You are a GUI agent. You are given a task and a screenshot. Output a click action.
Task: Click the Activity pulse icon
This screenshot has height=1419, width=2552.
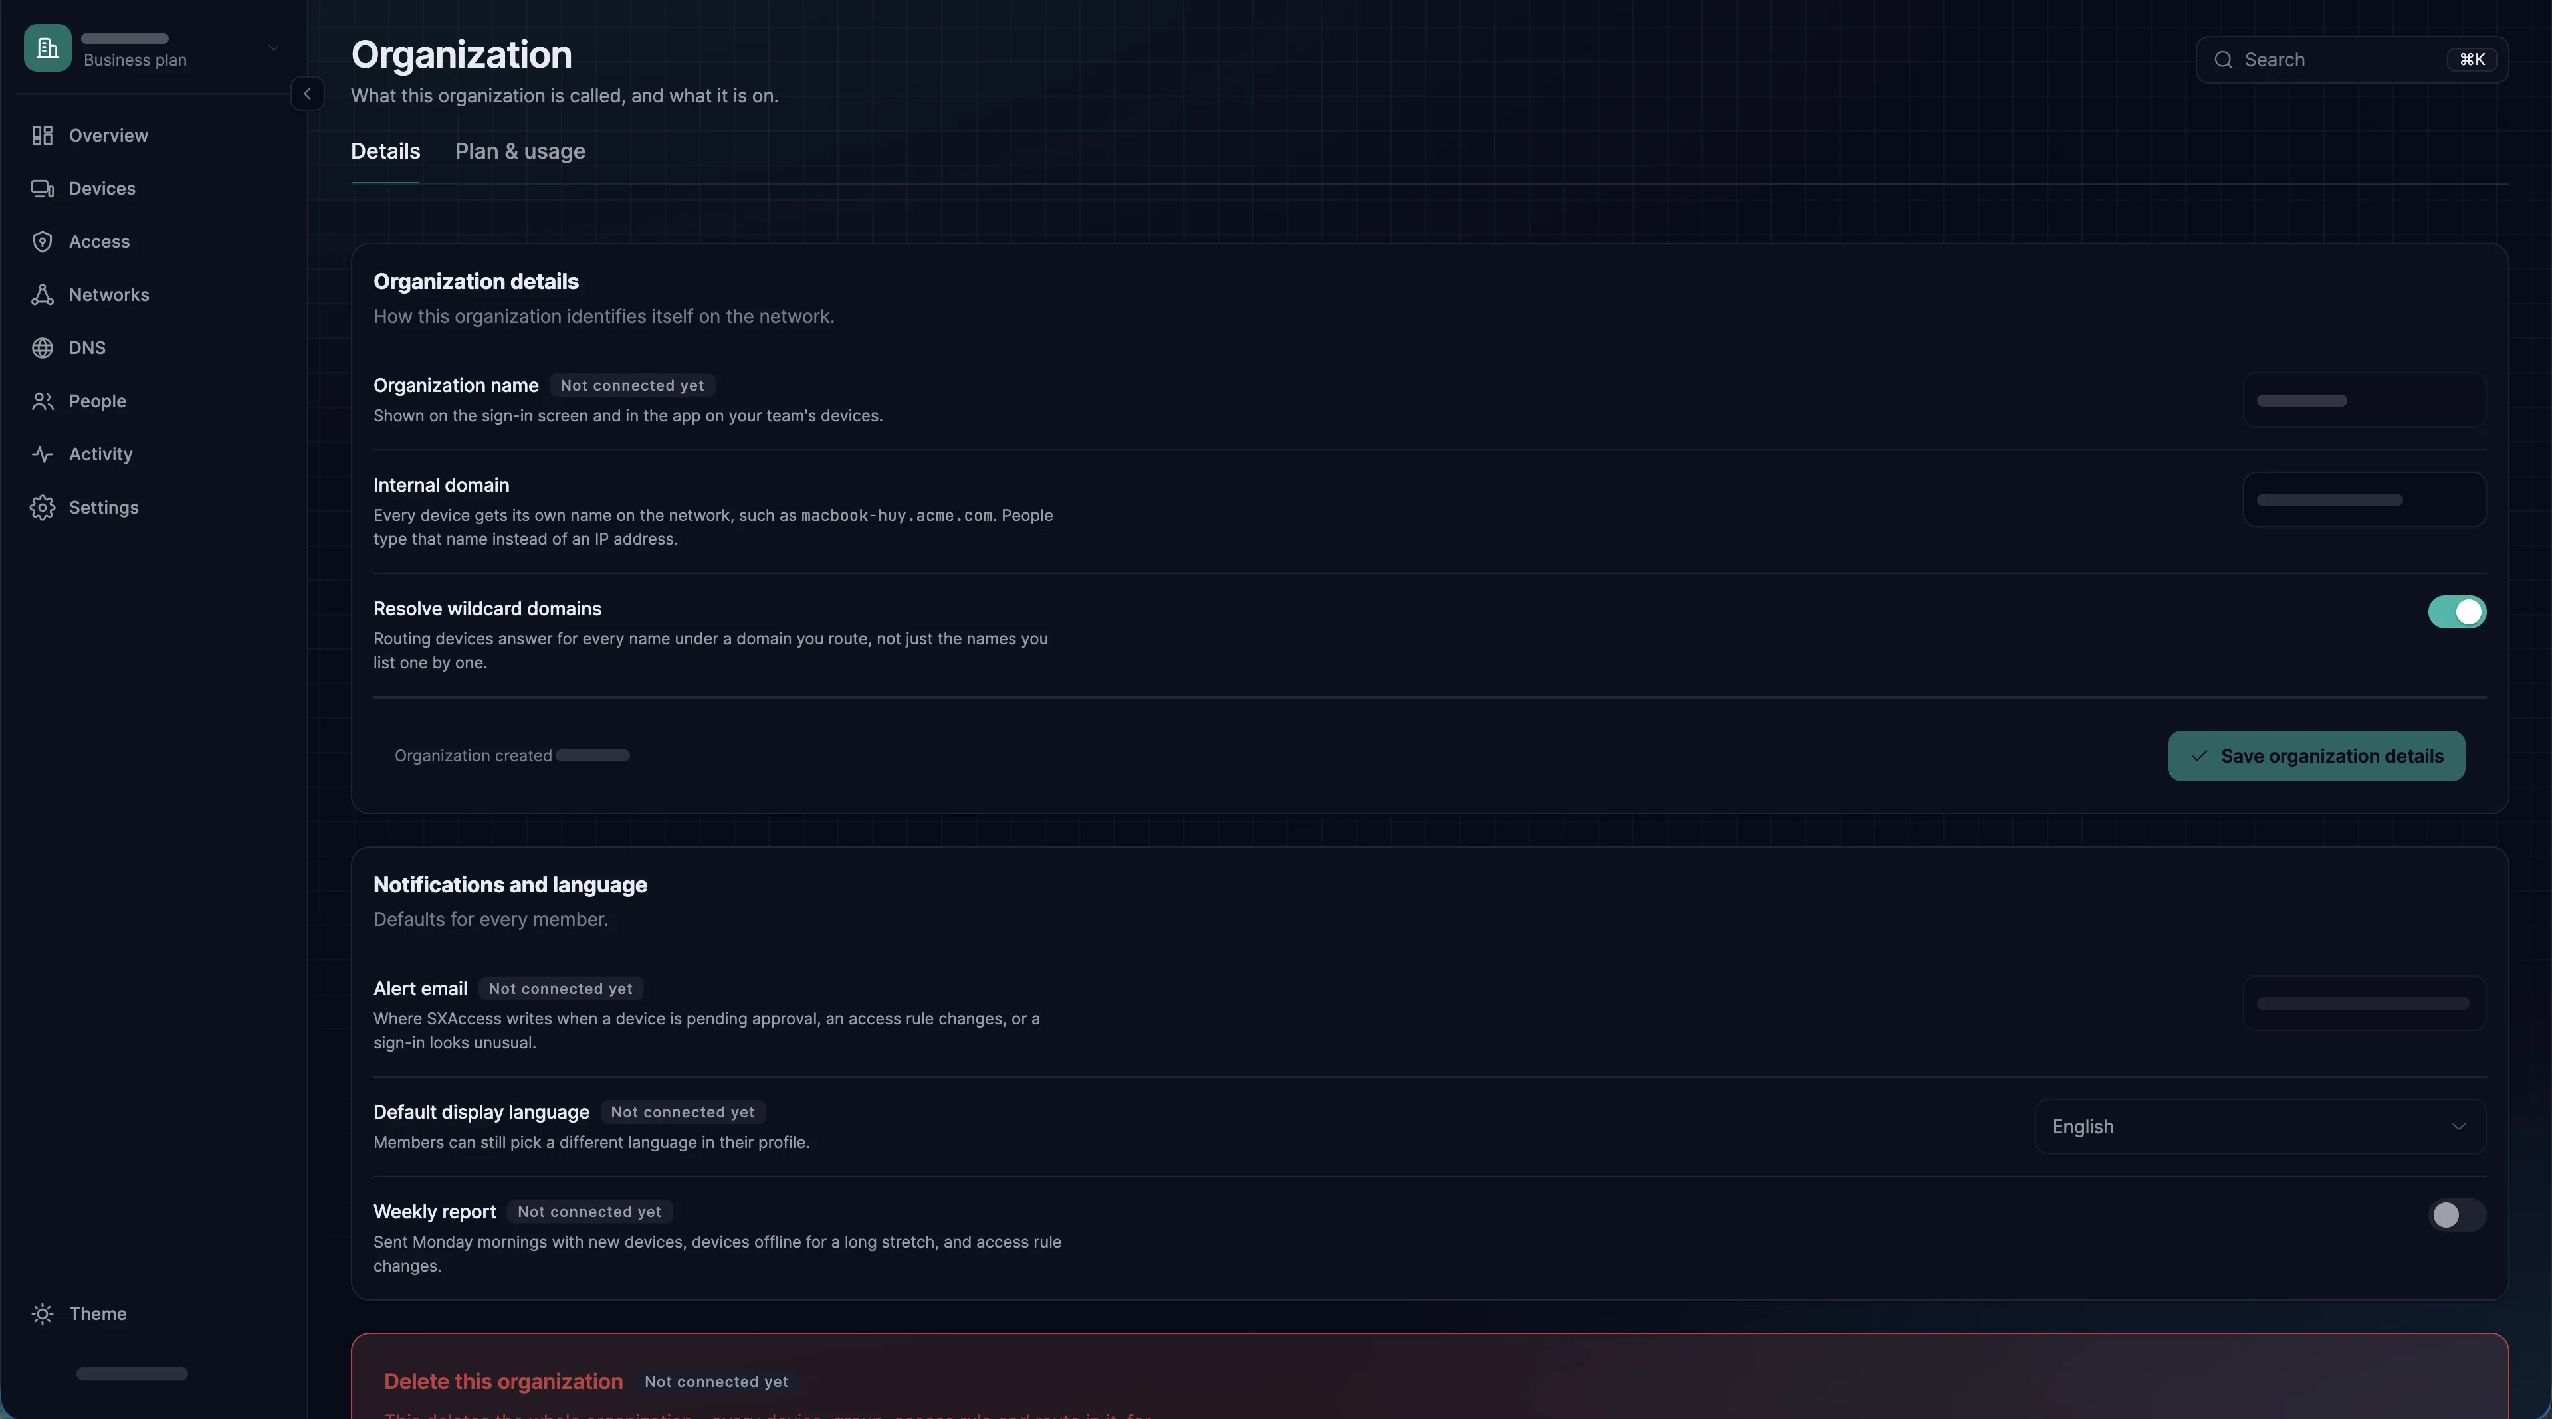click(x=42, y=454)
